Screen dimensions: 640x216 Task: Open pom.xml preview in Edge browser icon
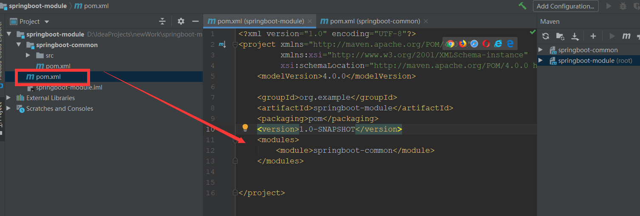[x=510, y=43]
